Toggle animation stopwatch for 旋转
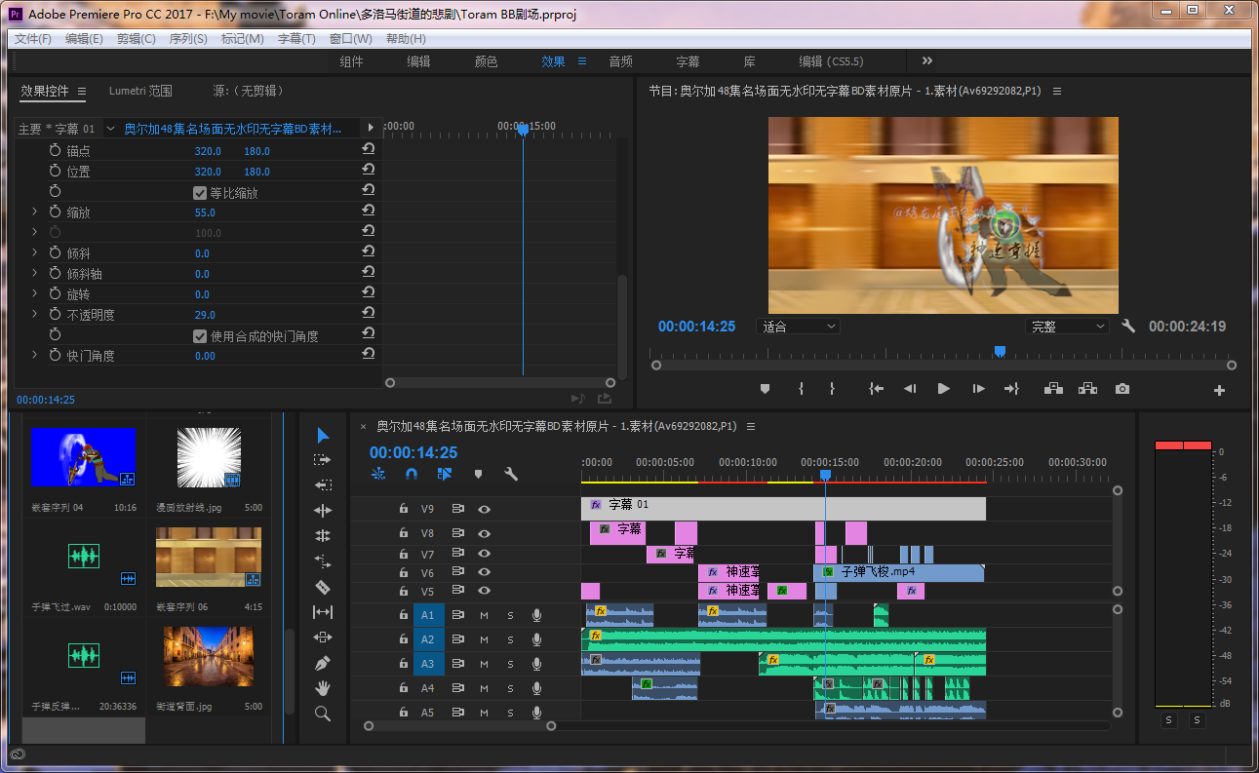Viewport: 1259px width, 773px height. pyautogui.click(x=55, y=293)
